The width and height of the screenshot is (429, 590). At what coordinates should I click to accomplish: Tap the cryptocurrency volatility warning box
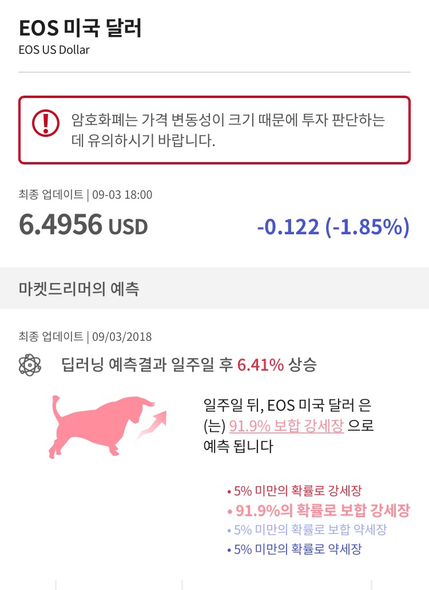(x=214, y=130)
